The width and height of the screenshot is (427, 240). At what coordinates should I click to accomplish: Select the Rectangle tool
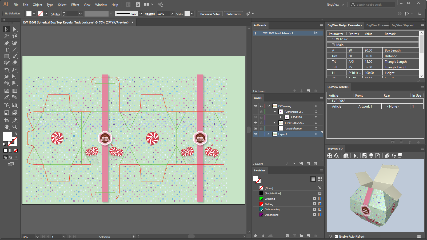point(7,56)
